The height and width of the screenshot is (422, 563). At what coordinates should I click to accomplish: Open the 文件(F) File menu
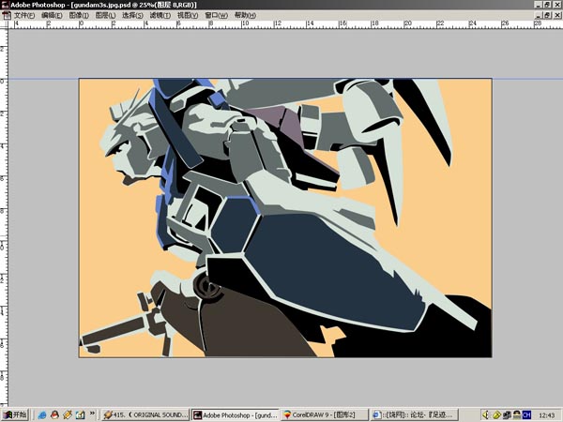(24, 15)
